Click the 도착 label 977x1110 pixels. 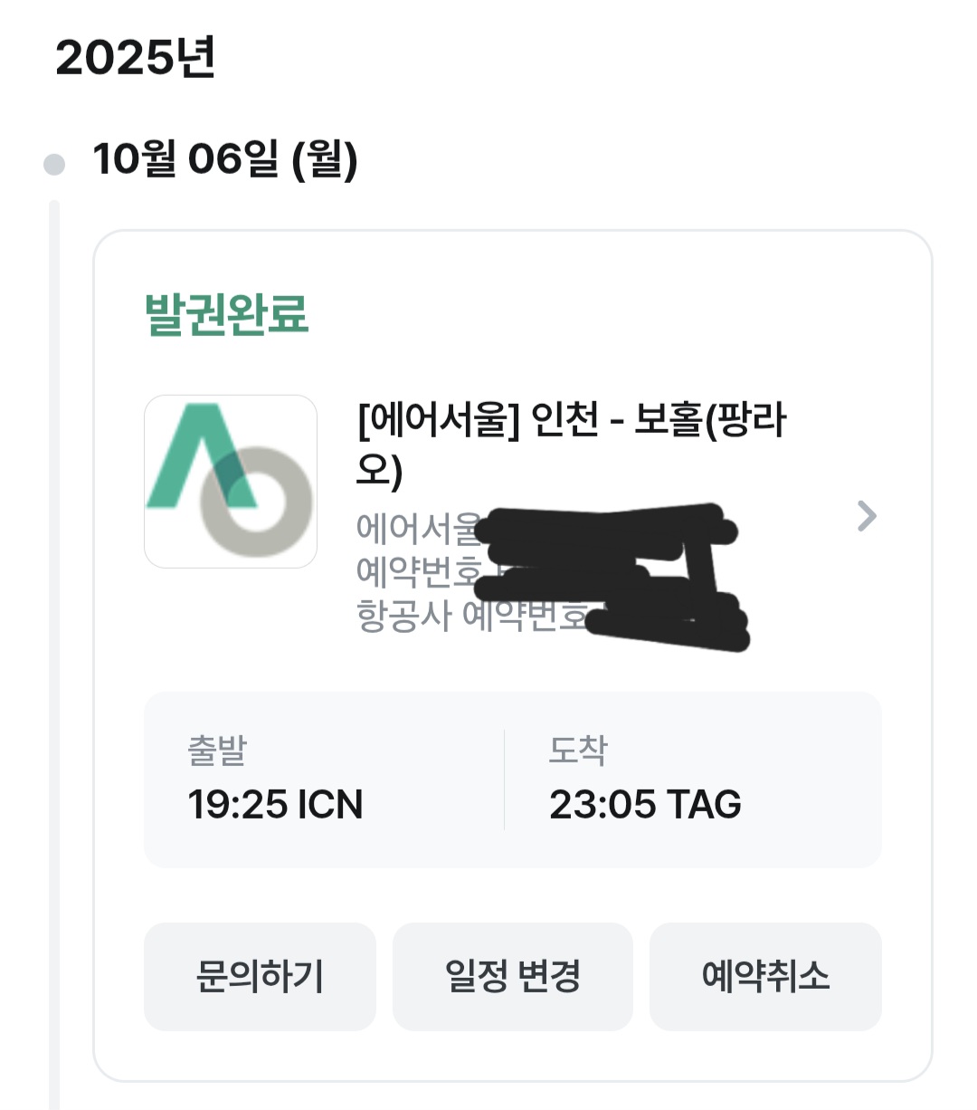click(x=578, y=750)
